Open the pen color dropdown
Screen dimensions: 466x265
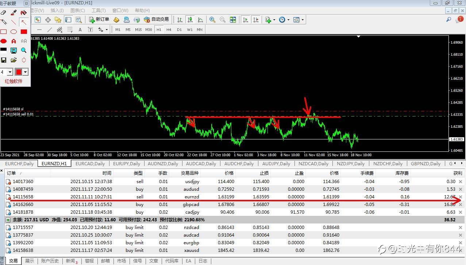[26, 72]
